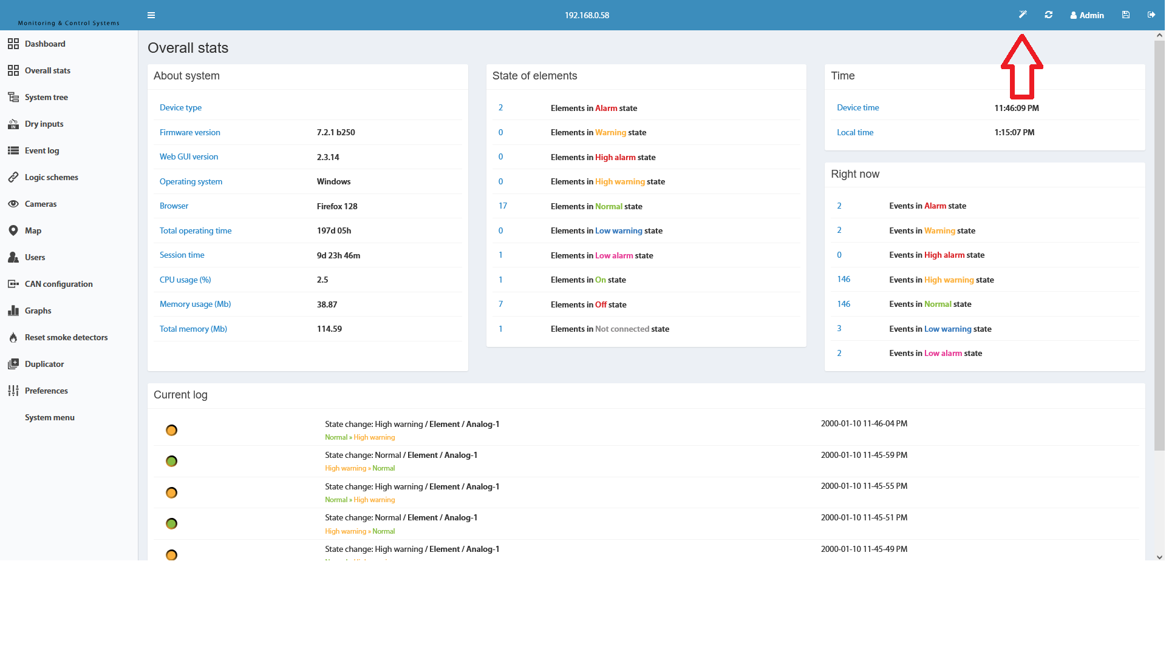Open System menu in sidebar
1166x655 pixels.
pos(50,417)
